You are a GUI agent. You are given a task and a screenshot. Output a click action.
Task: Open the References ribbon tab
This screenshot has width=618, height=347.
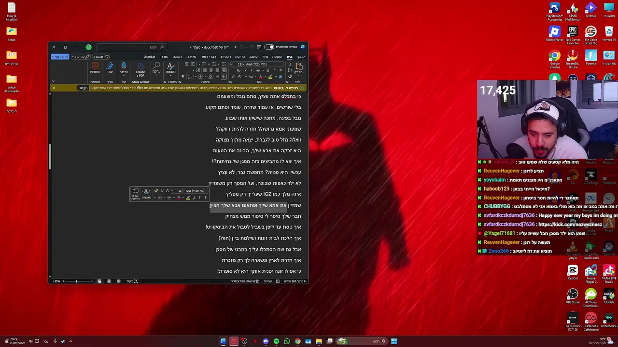tap(226, 57)
